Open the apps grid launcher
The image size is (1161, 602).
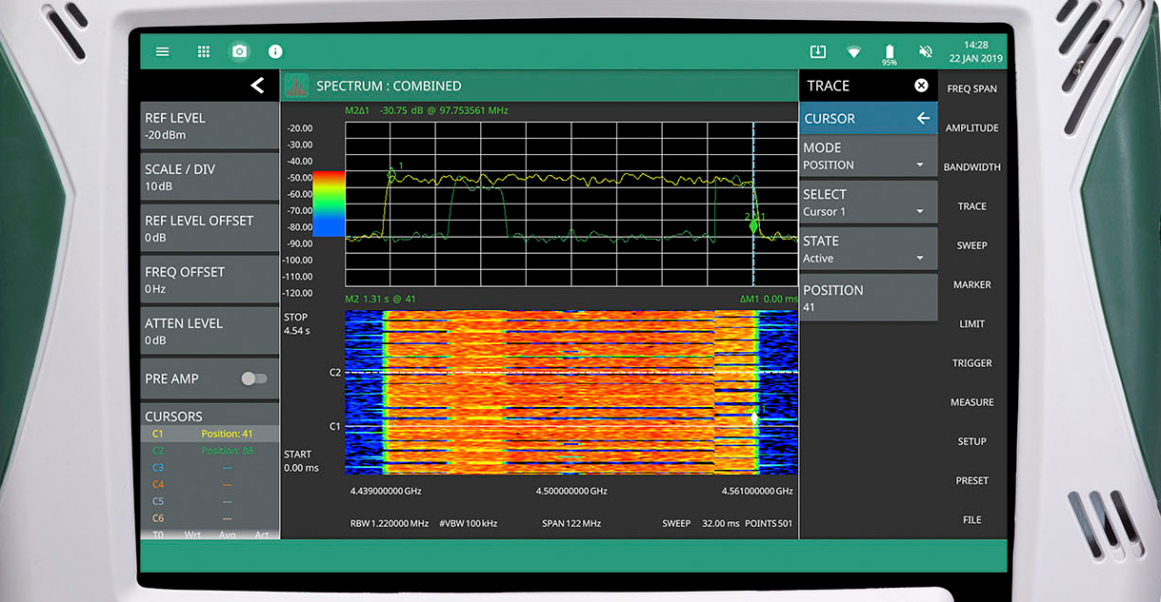tap(203, 51)
